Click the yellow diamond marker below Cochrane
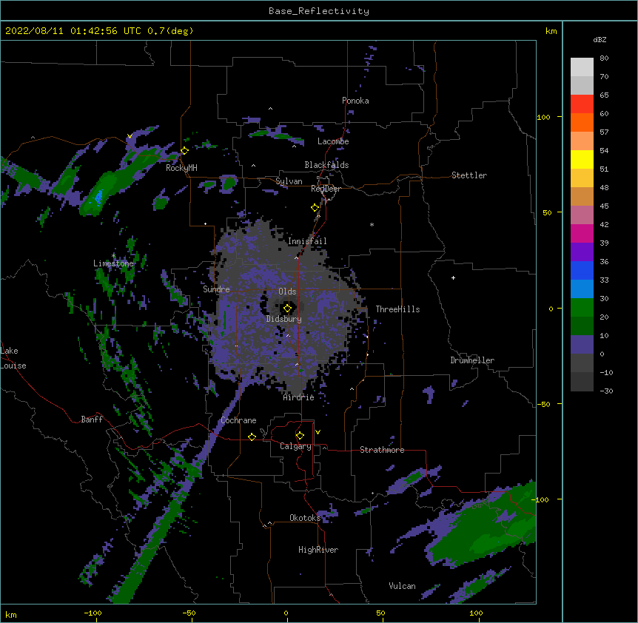The height and width of the screenshot is (623, 638). click(252, 437)
